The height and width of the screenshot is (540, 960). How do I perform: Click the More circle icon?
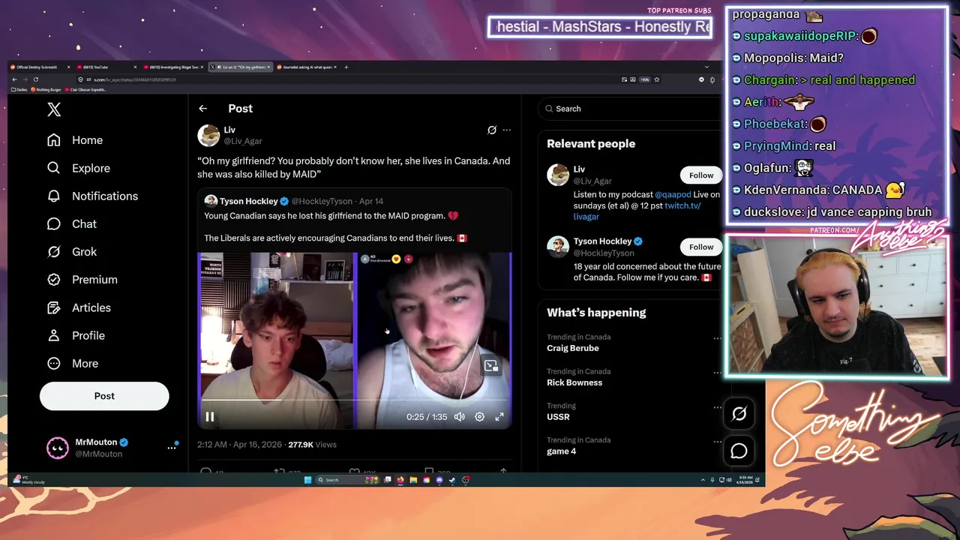click(x=54, y=363)
